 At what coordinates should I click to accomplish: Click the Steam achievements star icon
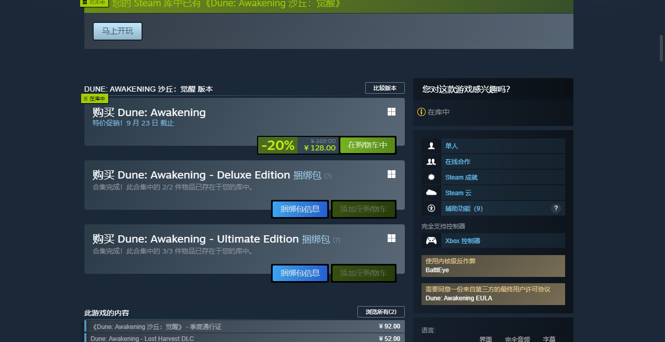pos(431,177)
